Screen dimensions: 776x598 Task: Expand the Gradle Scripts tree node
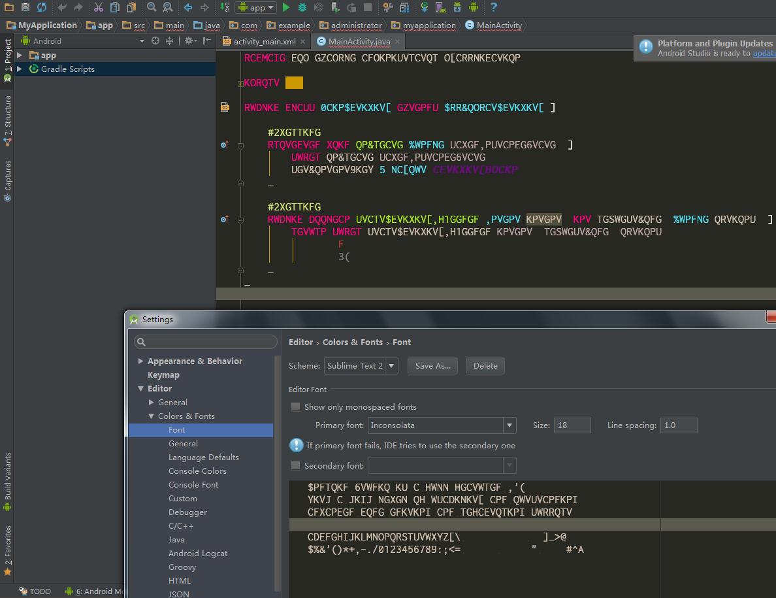20,69
